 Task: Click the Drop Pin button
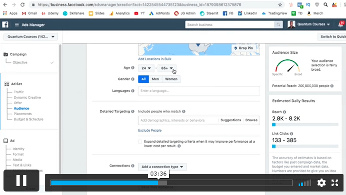(x=244, y=48)
